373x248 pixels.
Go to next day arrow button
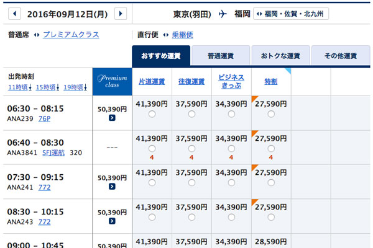[x=121, y=14]
